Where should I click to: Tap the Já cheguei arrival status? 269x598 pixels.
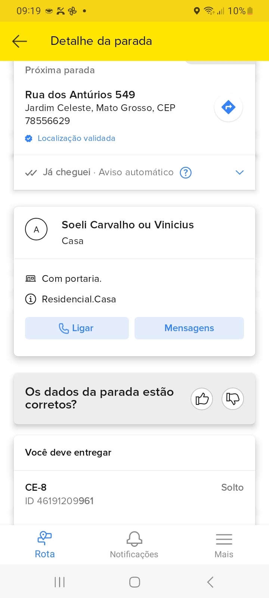(67, 172)
